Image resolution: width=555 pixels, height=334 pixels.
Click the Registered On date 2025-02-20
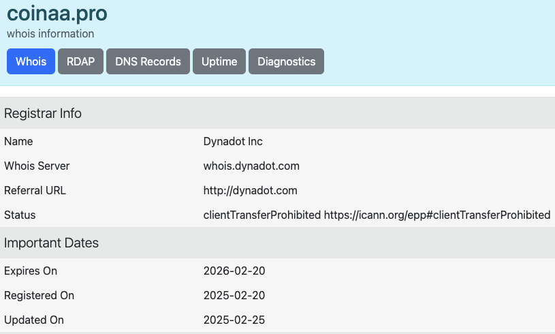click(234, 295)
